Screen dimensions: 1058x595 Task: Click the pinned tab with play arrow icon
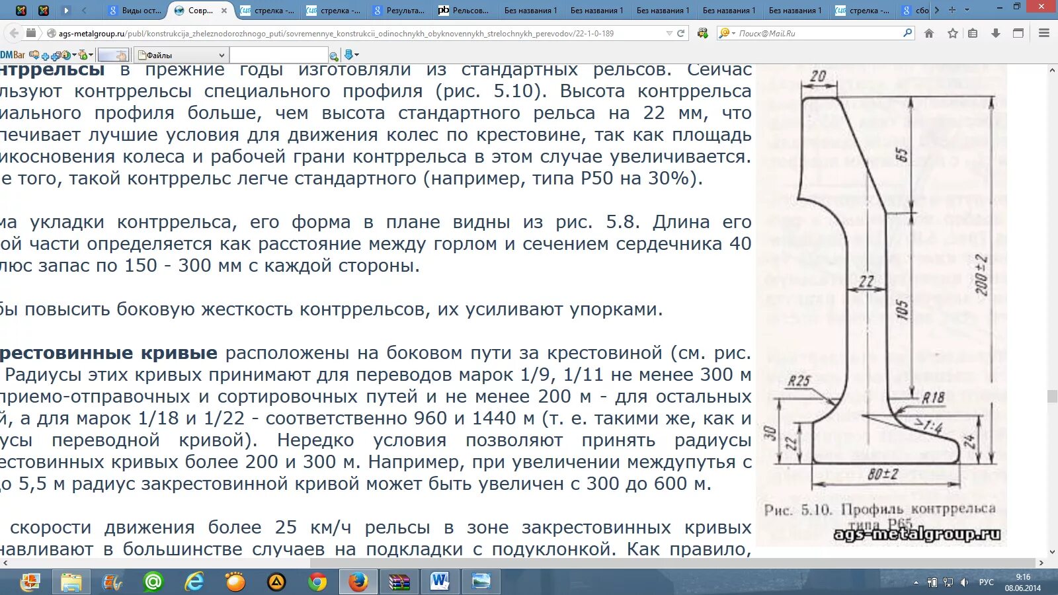[66, 10]
